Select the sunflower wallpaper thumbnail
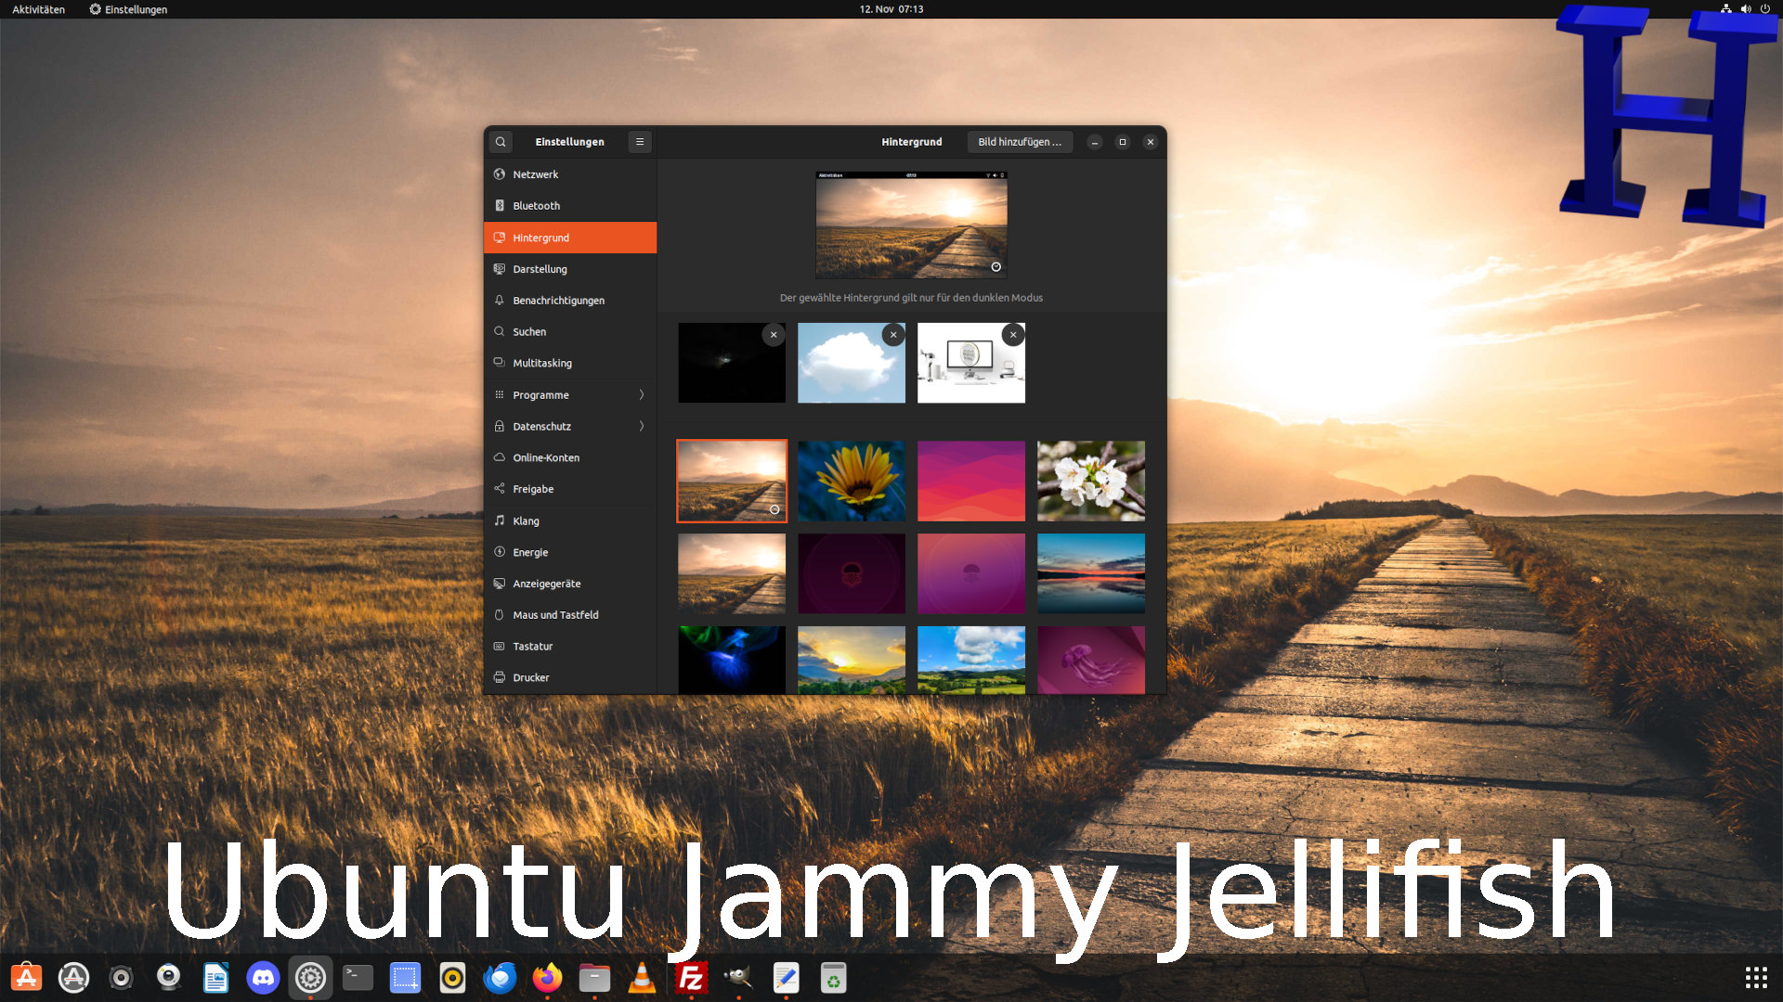The image size is (1783, 1002). point(851,481)
